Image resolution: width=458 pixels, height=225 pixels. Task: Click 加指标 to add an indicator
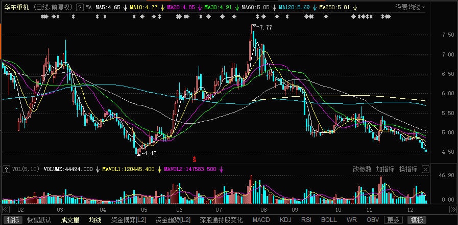(x=385, y=169)
